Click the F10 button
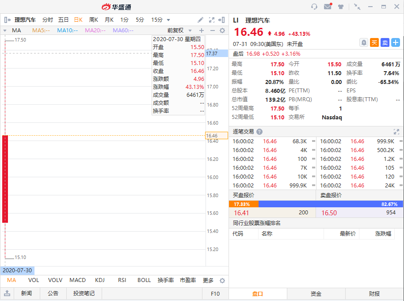The height and width of the screenshot is (301, 404). click(215, 293)
